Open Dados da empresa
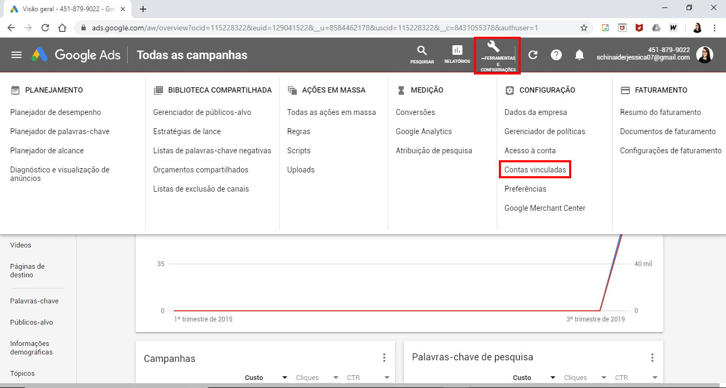Image resolution: width=726 pixels, height=388 pixels. coord(536,112)
